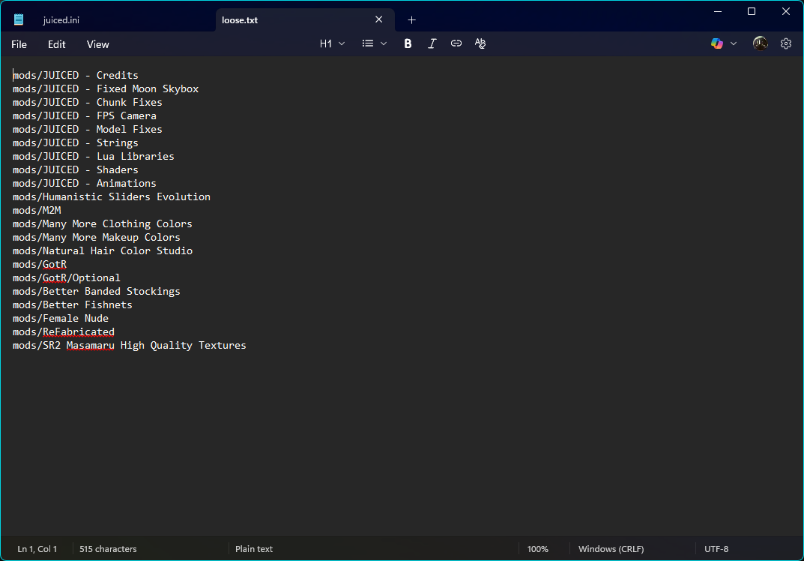This screenshot has width=804, height=561.
Task: Open the File menu
Action: (x=19, y=44)
